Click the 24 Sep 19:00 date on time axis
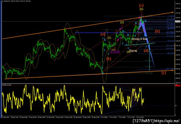The width and height of the screenshot is (181, 124). (68, 117)
